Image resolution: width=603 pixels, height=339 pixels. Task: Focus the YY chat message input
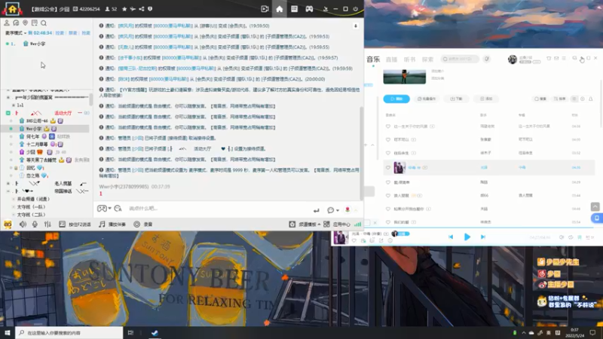[219, 209]
